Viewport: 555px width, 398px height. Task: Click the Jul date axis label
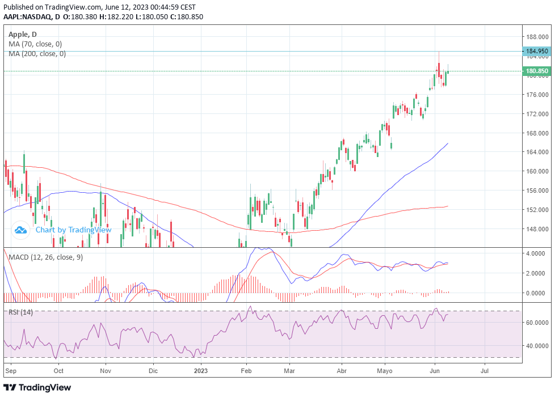[485, 371]
